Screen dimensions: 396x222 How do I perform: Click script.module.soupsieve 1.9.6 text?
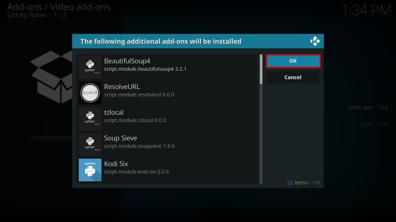(x=139, y=146)
